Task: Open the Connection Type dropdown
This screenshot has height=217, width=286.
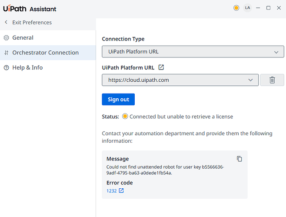Action: (x=193, y=52)
